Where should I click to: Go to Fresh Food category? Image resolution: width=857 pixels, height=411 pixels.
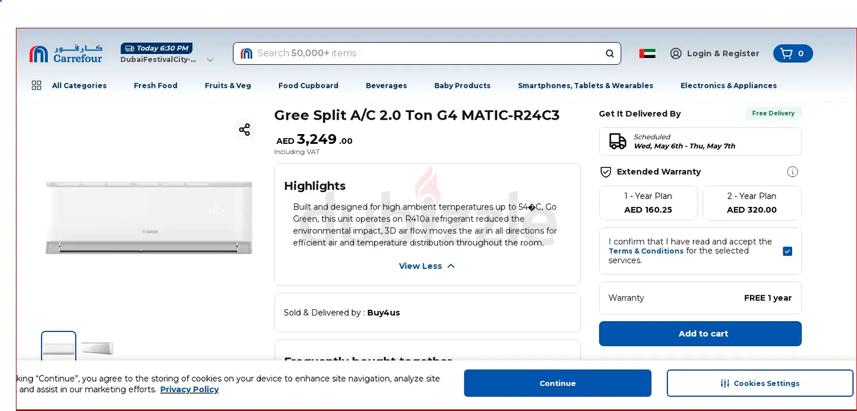[155, 86]
